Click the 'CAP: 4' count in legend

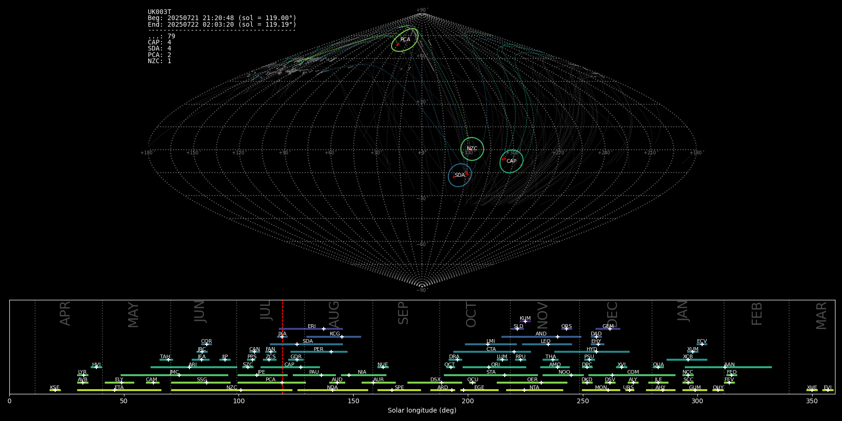pos(160,43)
